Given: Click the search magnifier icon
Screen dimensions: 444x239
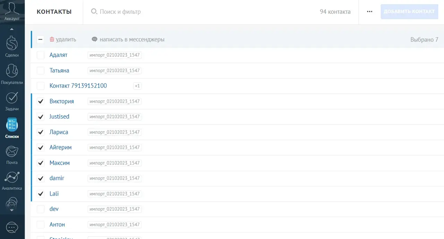Looking at the screenshot, I should (94, 11).
